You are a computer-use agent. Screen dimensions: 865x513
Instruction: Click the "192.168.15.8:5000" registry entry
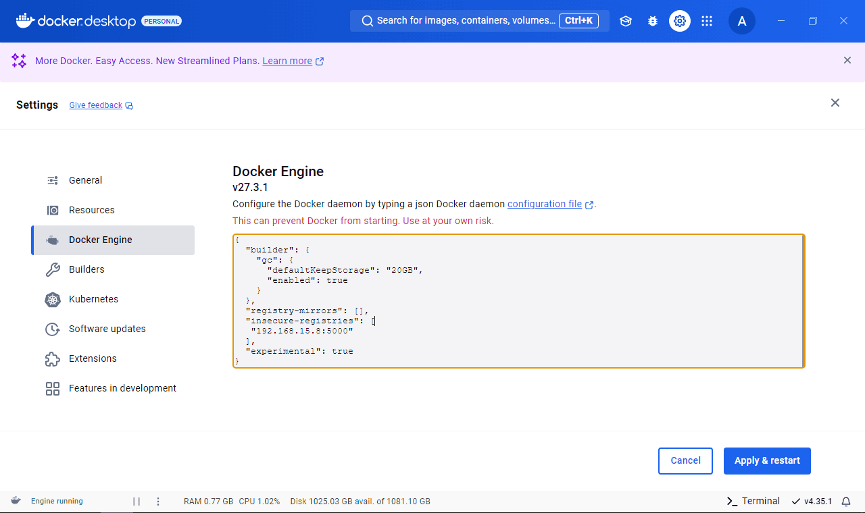pyautogui.click(x=302, y=331)
